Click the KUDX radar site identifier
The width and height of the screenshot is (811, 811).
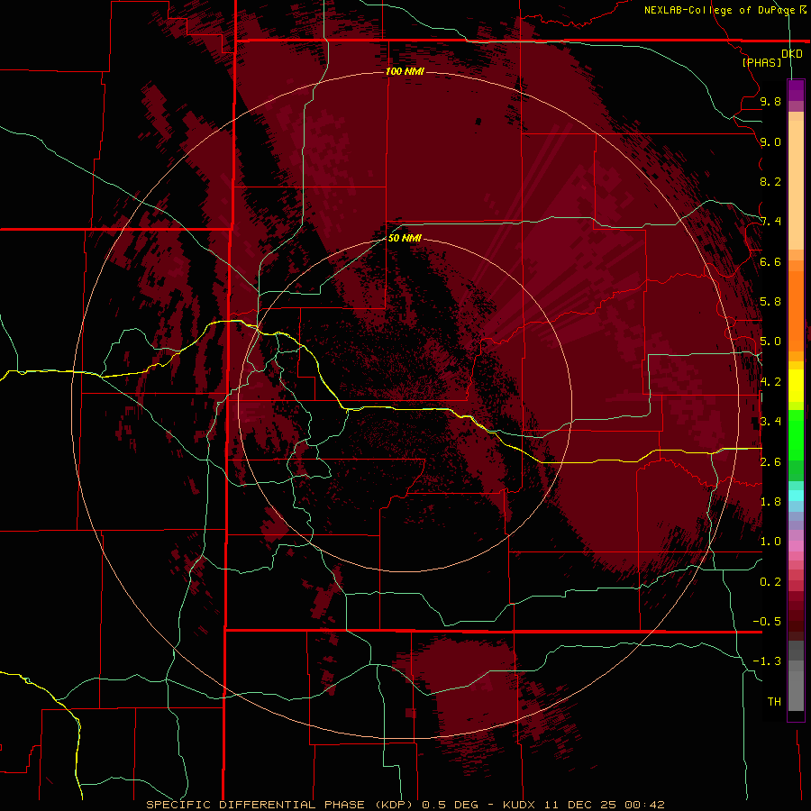pyautogui.click(x=519, y=805)
